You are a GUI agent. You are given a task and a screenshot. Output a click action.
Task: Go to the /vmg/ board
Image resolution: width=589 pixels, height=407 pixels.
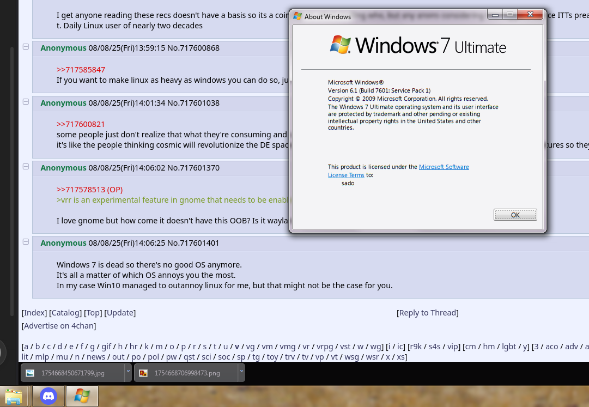coord(287,347)
